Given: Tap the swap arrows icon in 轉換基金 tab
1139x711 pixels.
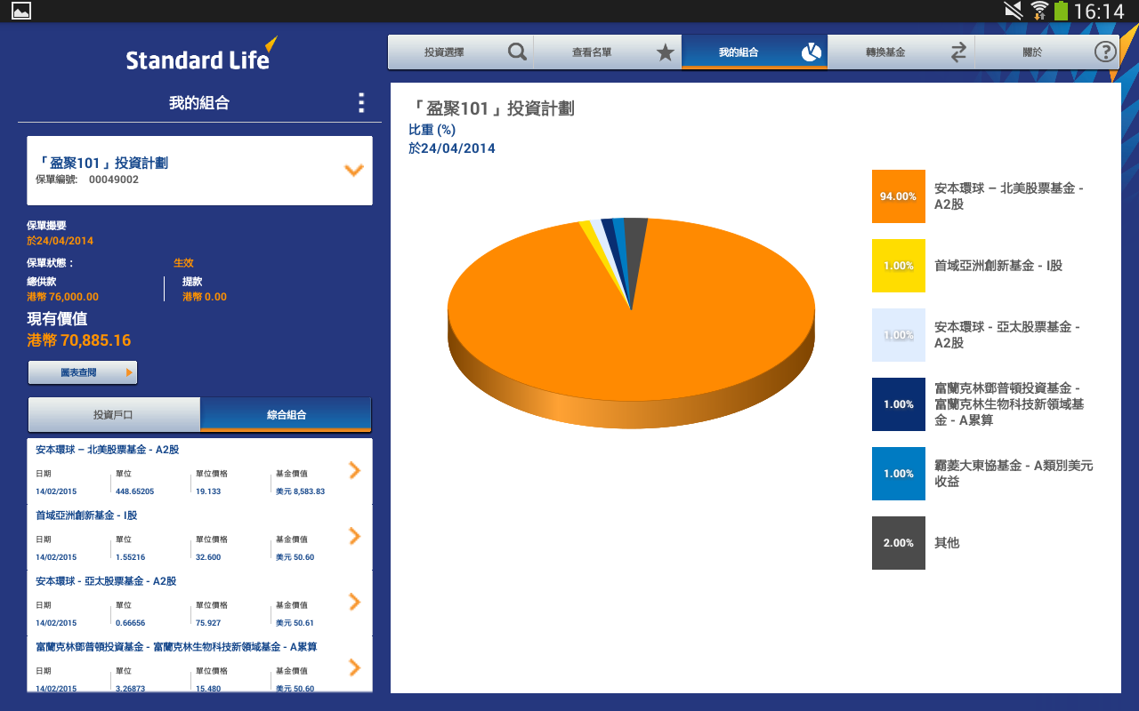Looking at the screenshot, I should pyautogui.click(x=958, y=52).
